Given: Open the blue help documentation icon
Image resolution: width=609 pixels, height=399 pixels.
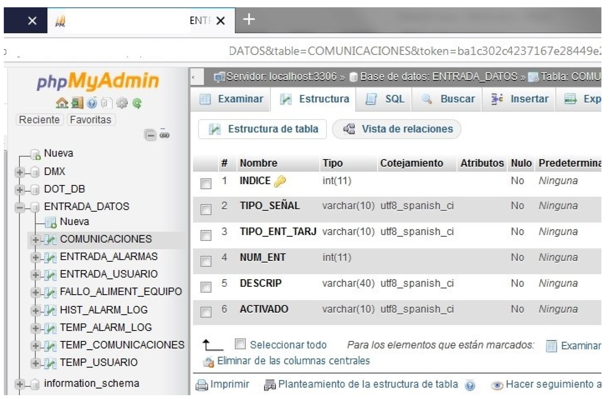Looking at the screenshot, I should [92, 103].
